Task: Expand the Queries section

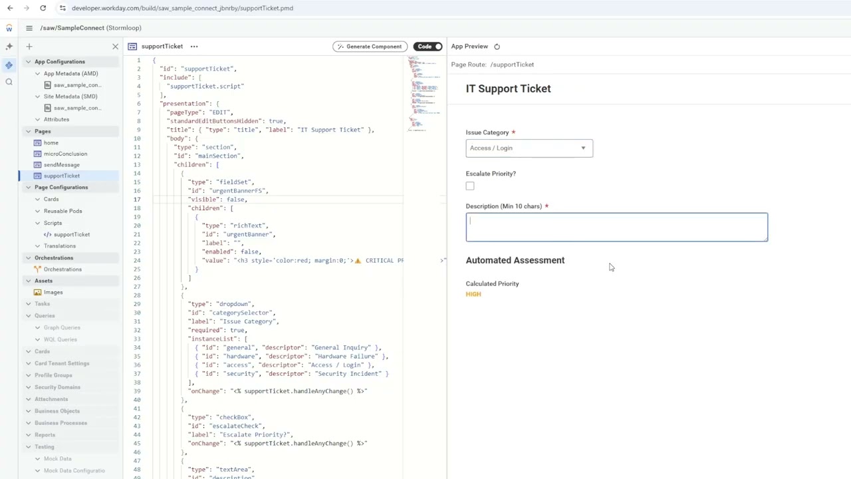Action: pos(29,316)
